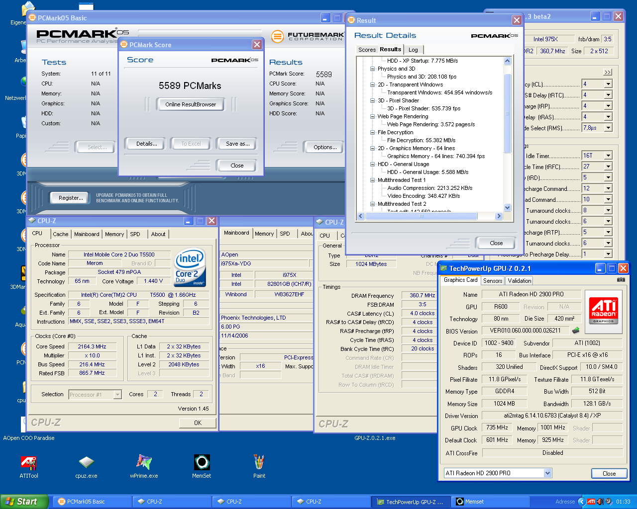637x509 pixels.
Task: Click the PCMark05 logo in Result Details
Action: click(494, 36)
